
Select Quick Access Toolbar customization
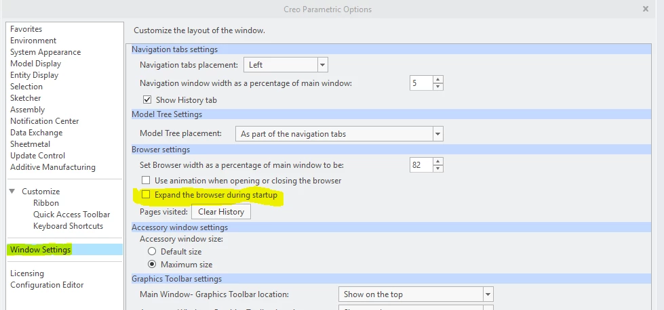(72, 214)
